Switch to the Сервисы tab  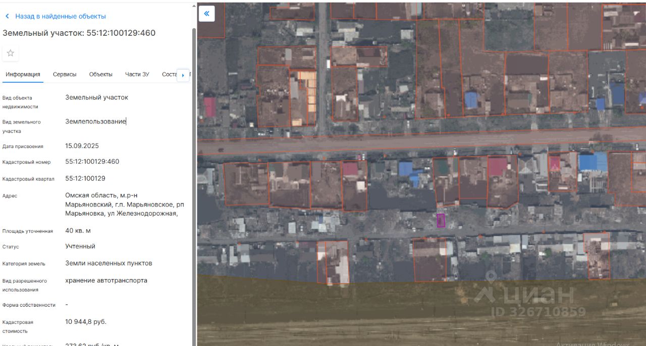pos(65,74)
